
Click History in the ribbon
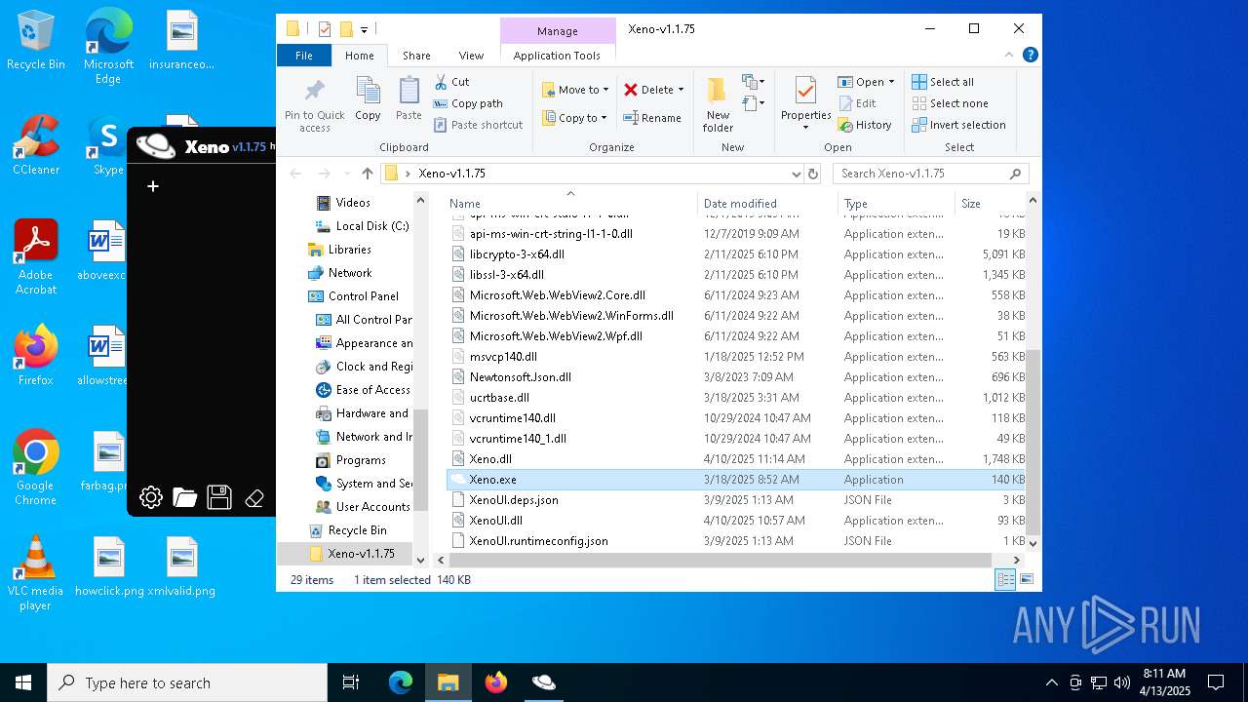click(865, 125)
